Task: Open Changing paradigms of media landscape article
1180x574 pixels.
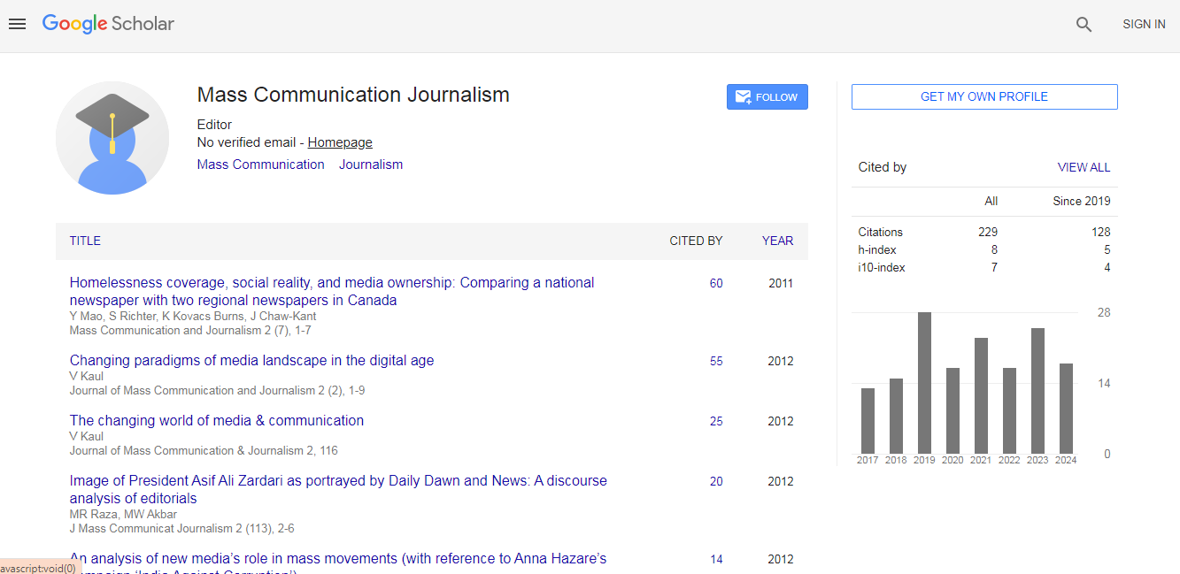Action: [251, 361]
